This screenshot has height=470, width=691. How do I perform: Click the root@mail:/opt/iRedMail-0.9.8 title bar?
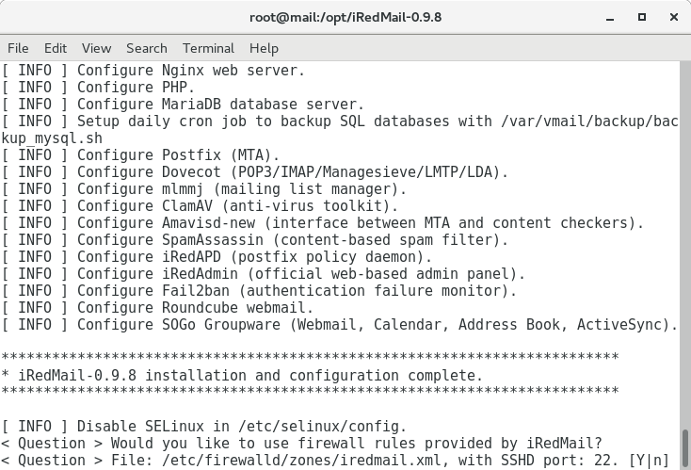point(345,17)
